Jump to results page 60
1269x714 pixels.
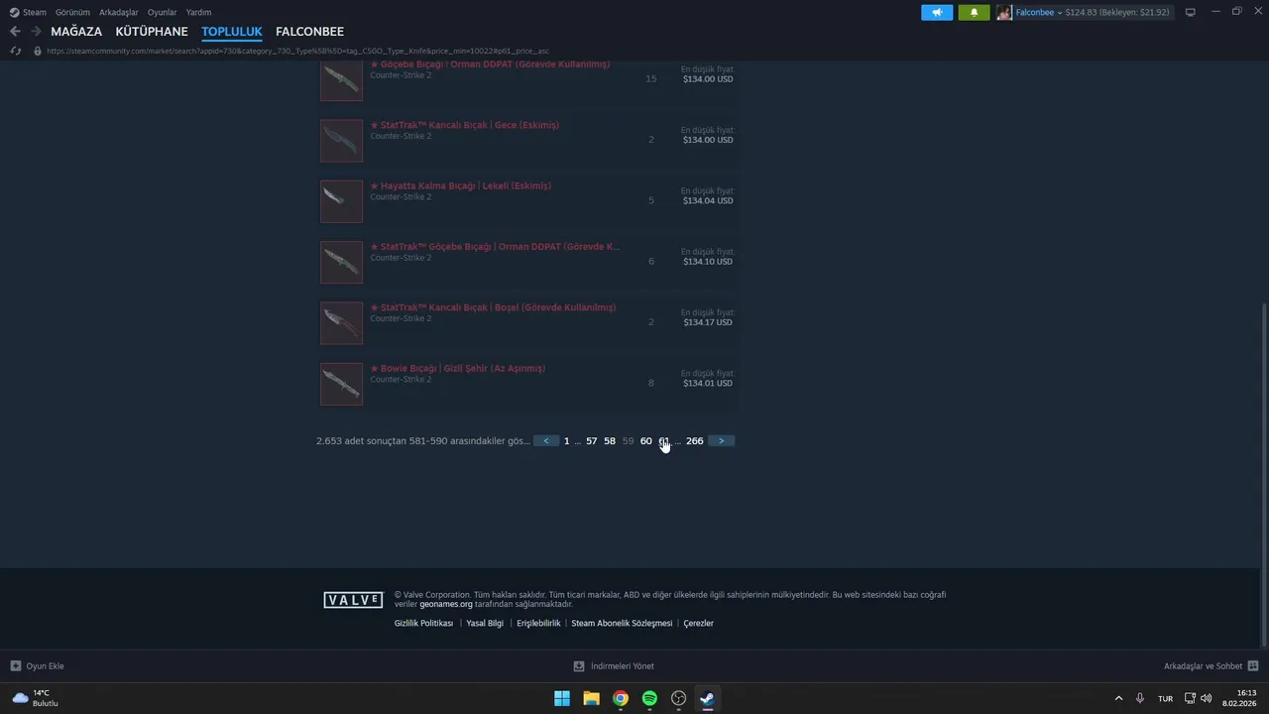coord(646,441)
